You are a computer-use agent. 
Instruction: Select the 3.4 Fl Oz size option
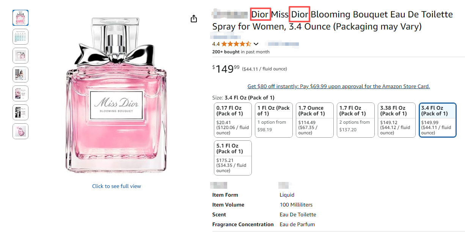point(438,120)
